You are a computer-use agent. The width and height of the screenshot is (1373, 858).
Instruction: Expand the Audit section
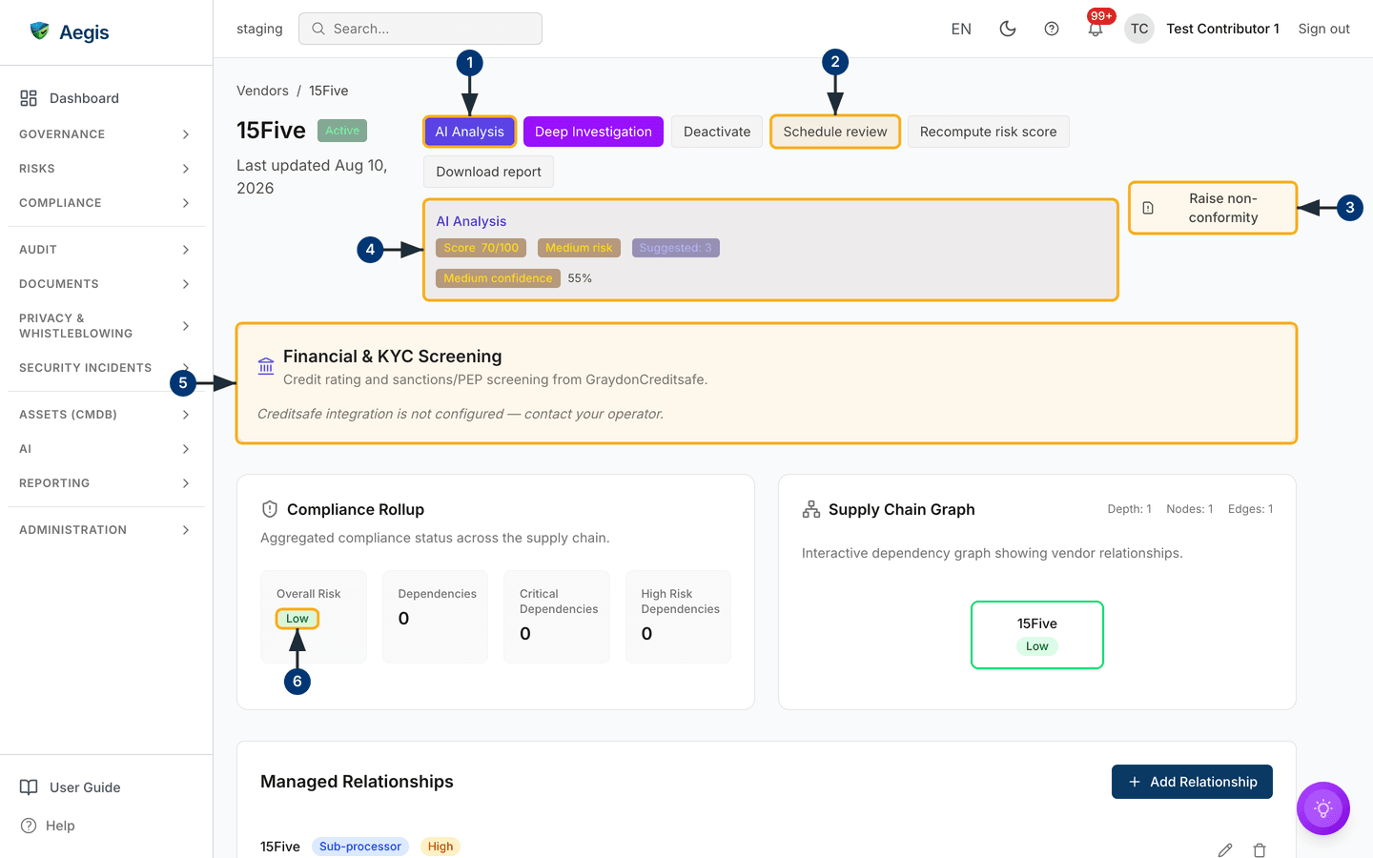(x=106, y=250)
